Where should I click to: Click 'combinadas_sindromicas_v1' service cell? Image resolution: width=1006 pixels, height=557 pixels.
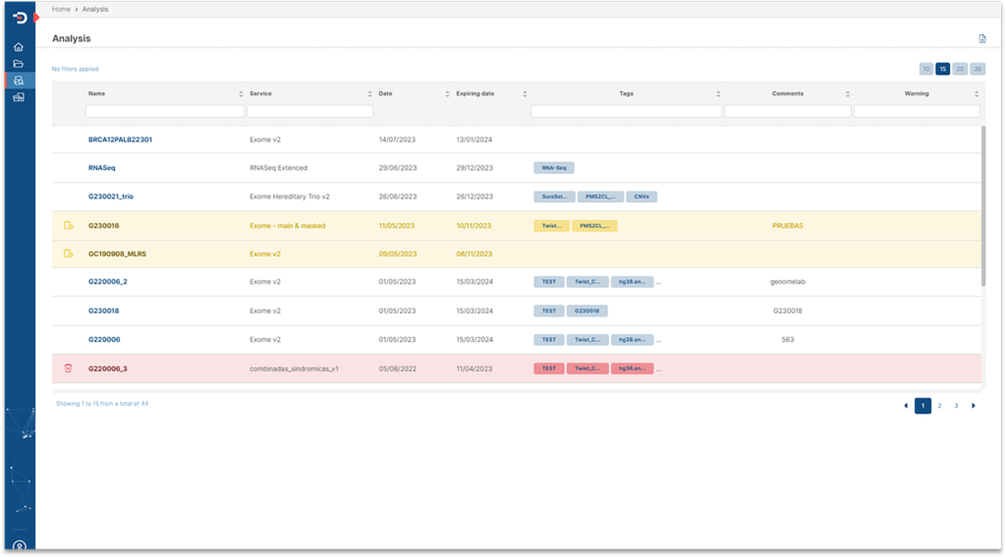pos(294,368)
